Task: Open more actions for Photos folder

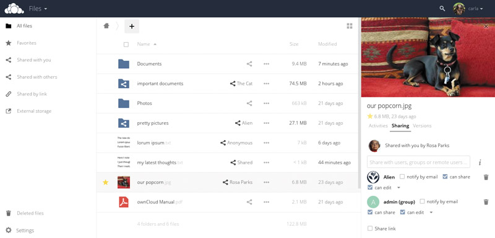Action: [267, 104]
